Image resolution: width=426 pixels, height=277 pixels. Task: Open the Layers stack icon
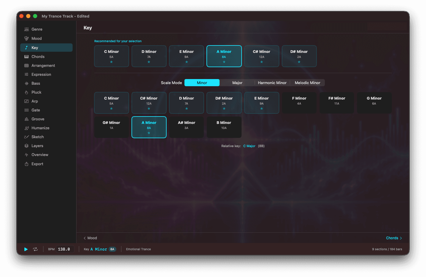[26, 146]
